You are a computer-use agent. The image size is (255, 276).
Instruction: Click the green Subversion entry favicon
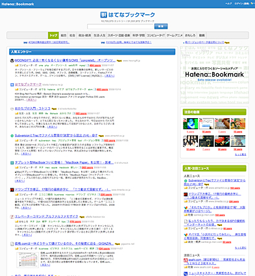point(12,136)
